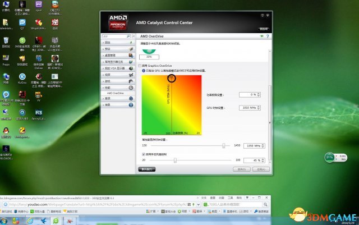Open the Far Cry 3 FC3 shortcut
This screenshot has width=359, height=225.
click(x=39, y=115)
